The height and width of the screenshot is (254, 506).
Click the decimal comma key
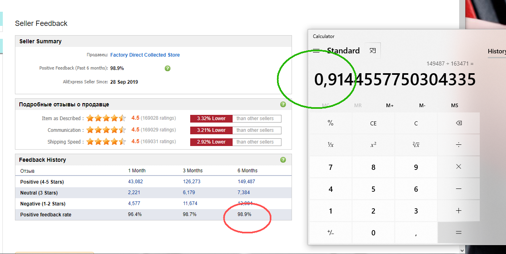[x=416, y=233]
